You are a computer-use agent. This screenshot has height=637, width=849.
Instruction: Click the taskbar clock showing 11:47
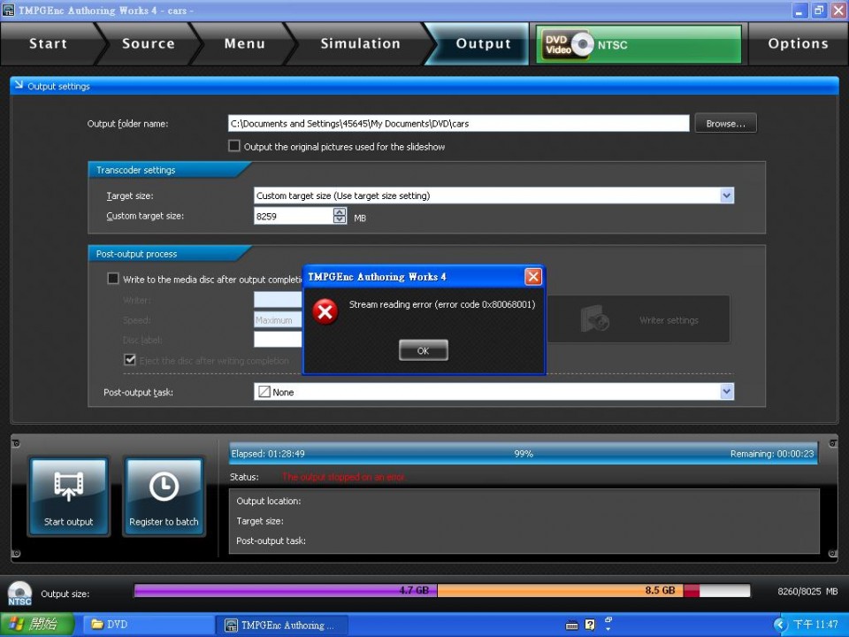point(815,625)
